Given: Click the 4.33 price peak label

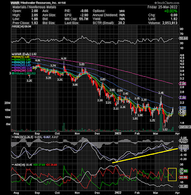Looking at the screenshot, I should point(64,58).
